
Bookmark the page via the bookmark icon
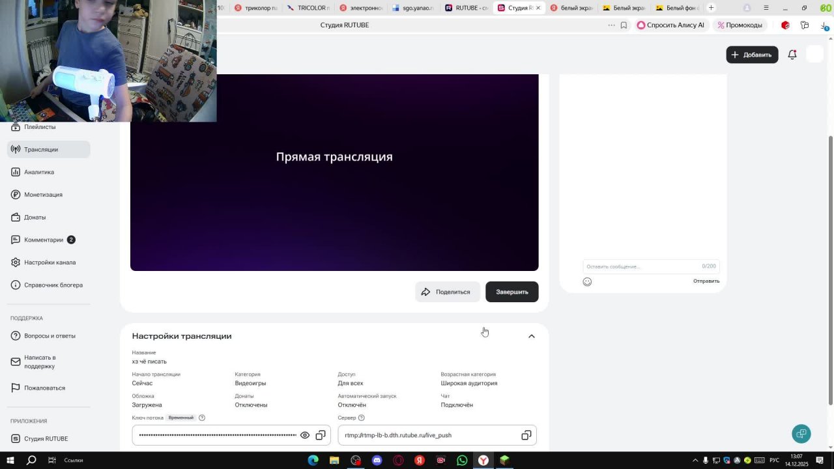(x=624, y=25)
